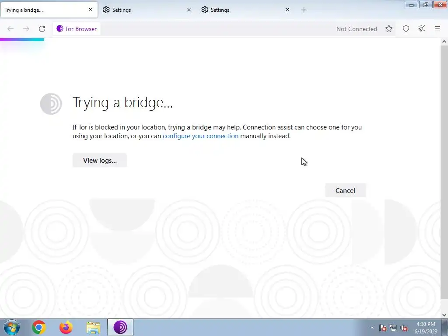Click the forward navigation arrow
448x336 pixels.
[26, 29]
